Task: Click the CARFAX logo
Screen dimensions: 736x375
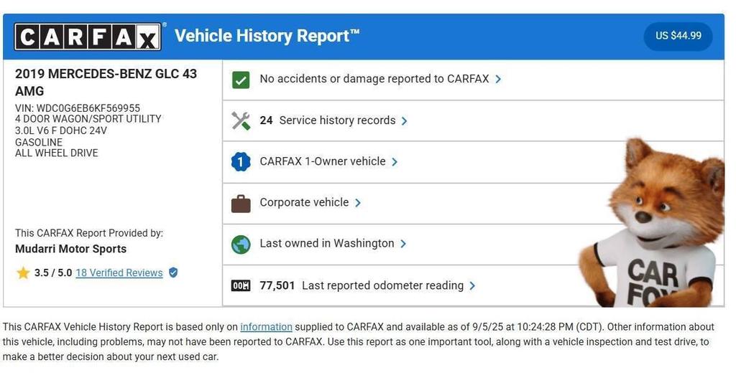Action: click(x=88, y=36)
